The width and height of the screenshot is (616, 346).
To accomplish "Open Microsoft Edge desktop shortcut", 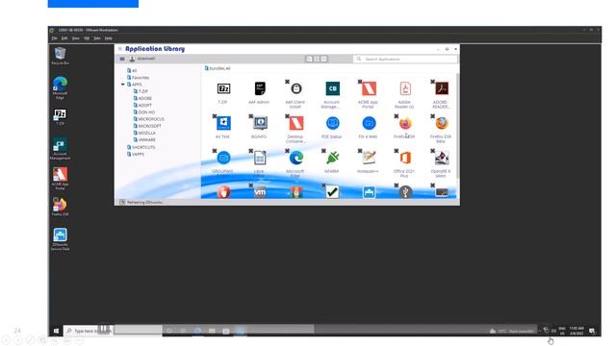I will pyautogui.click(x=60, y=87).
